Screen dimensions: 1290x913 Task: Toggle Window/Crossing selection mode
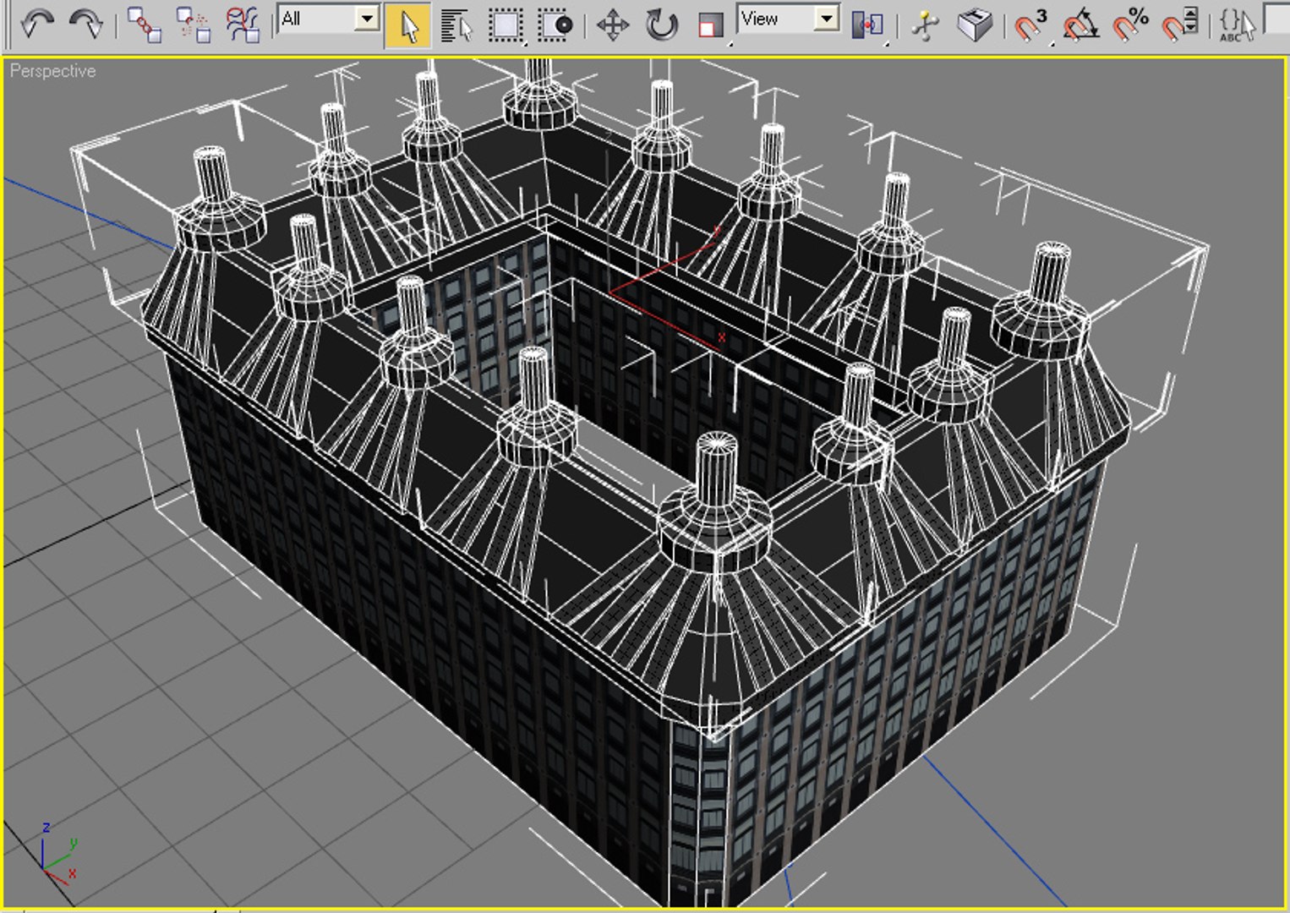point(556,25)
